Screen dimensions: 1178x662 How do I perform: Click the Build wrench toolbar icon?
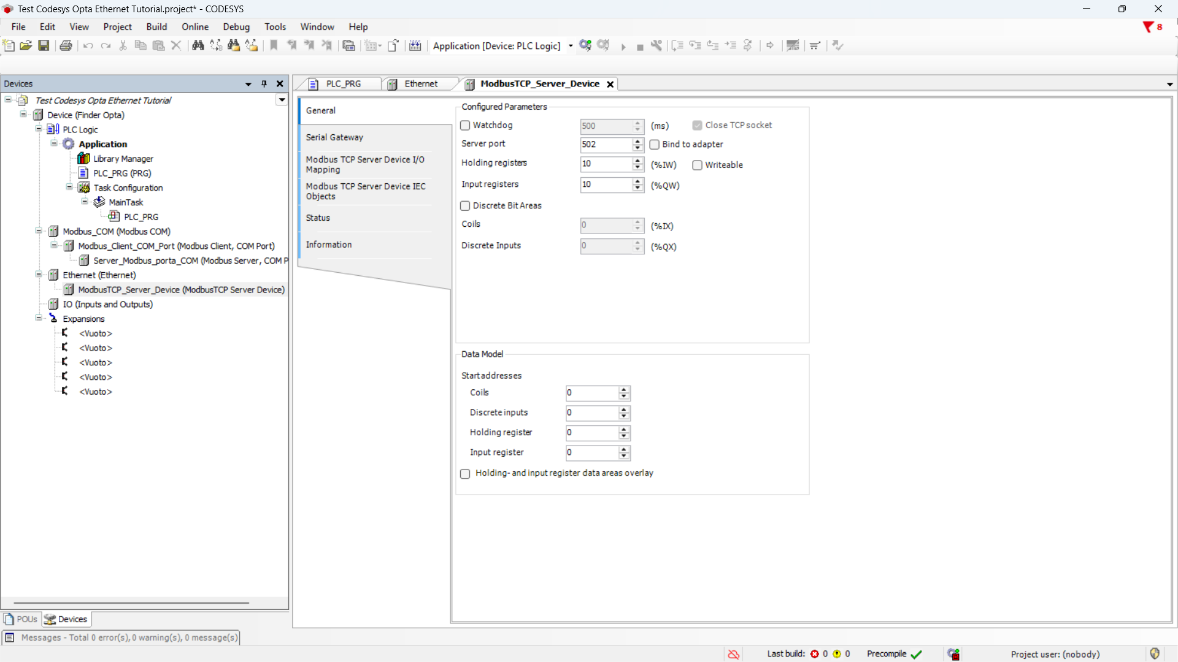(x=656, y=45)
